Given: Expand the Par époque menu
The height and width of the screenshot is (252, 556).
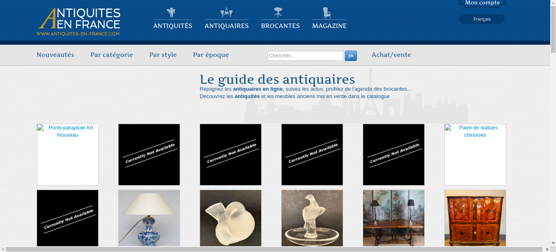Looking at the screenshot, I should coord(211,55).
